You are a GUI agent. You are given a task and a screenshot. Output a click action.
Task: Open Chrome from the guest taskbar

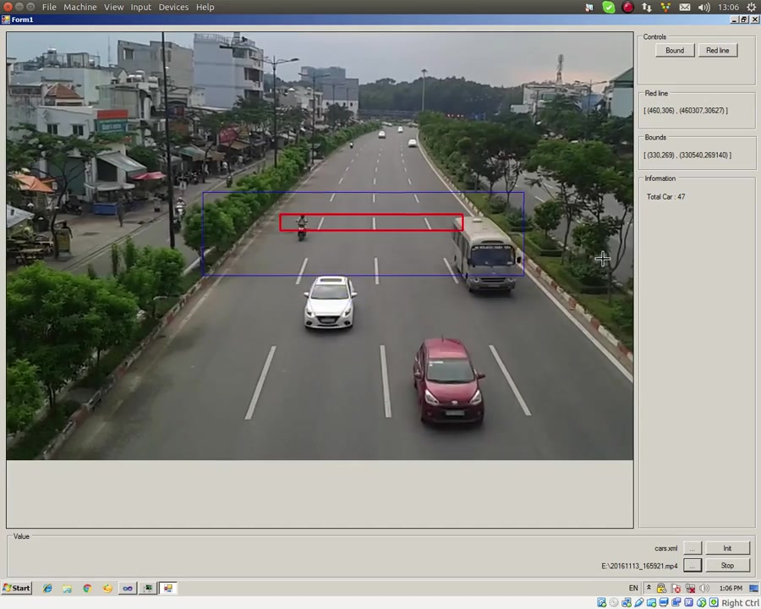87,588
